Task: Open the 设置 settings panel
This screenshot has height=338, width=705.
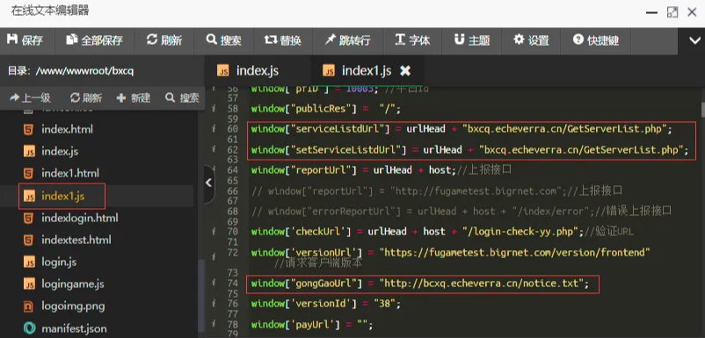Action: [x=531, y=40]
